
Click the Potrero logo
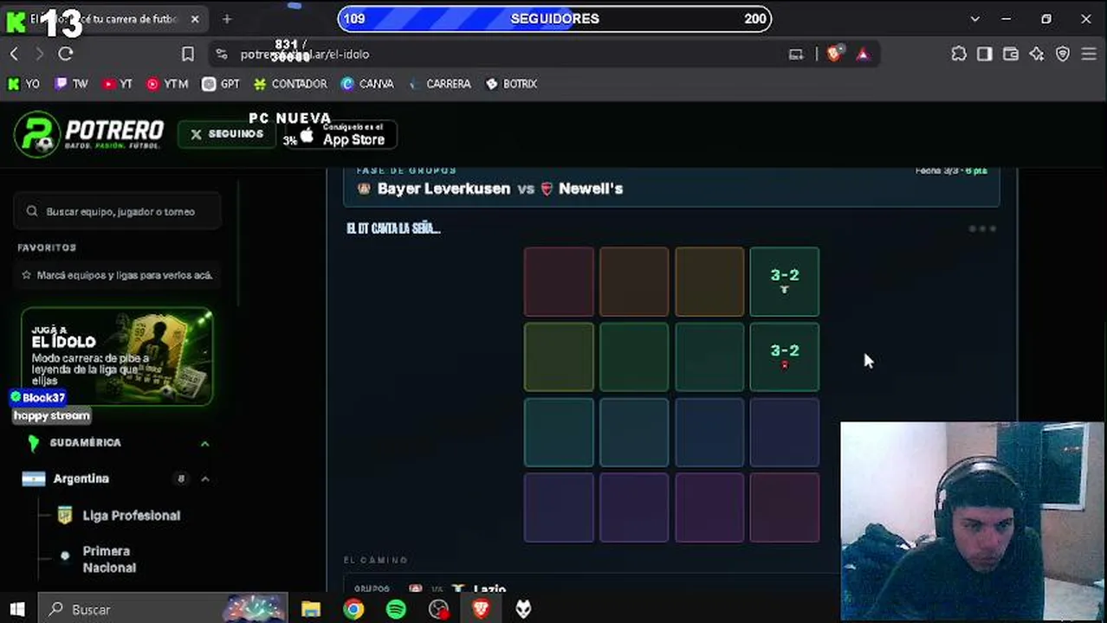[88, 134]
